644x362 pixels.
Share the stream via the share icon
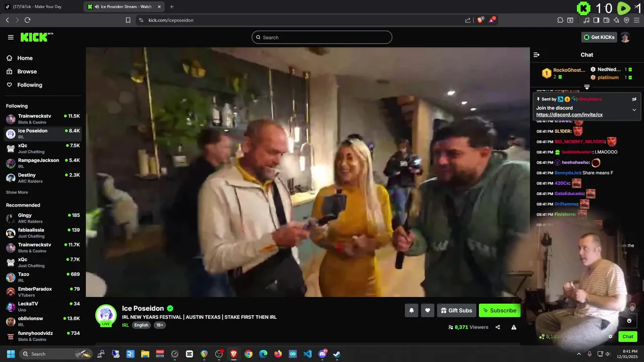tap(498, 327)
